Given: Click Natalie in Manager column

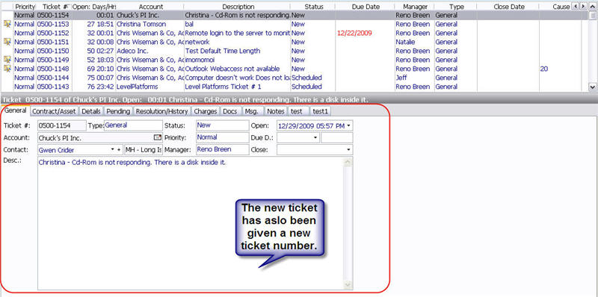Looking at the screenshot, I should (405, 42).
